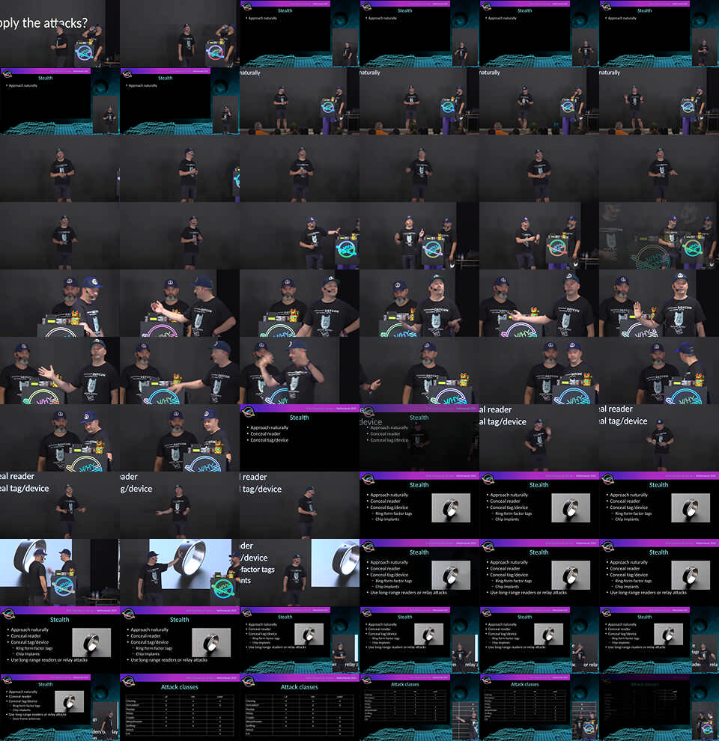Open the close-up of presenters standing shoulder to shoulder
This screenshot has height=741, width=719.
tap(539, 370)
